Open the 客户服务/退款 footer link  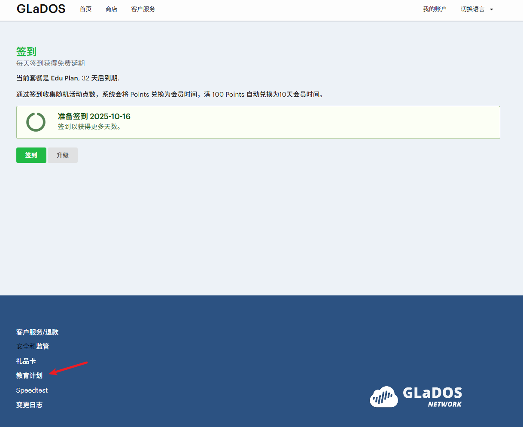tap(37, 332)
